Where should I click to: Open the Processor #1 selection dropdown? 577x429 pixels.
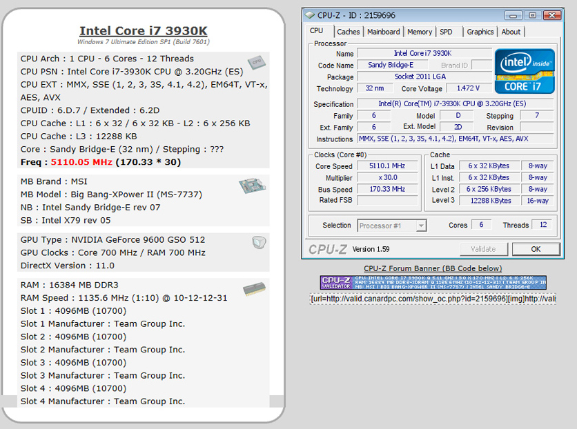391,226
